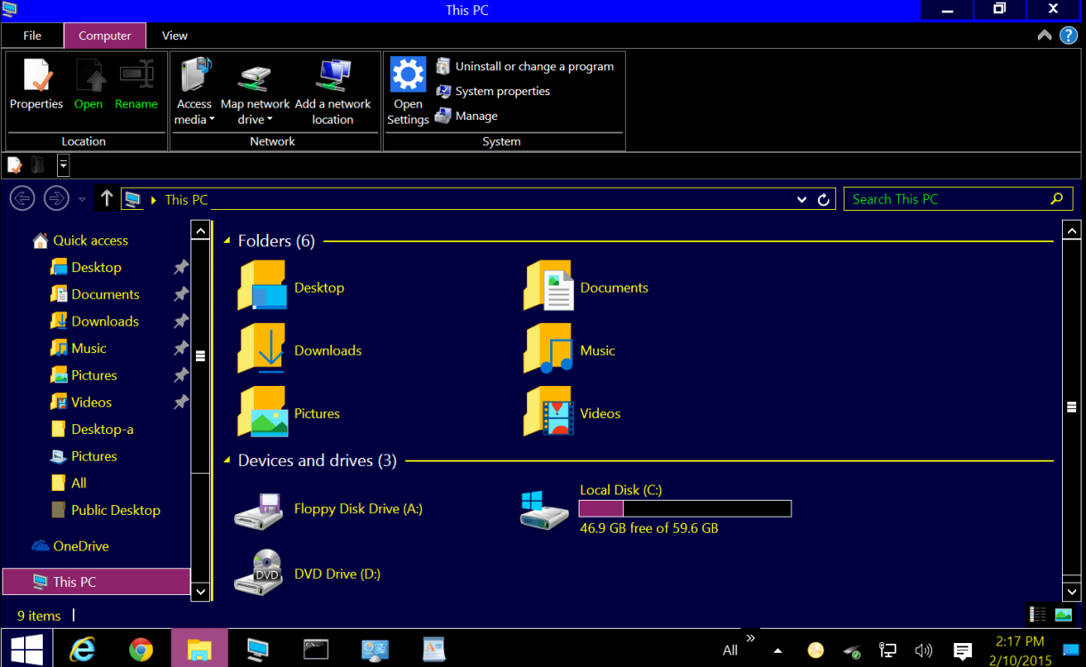Select the Floppy Disk Drive (A:) icon
The width and height of the screenshot is (1086, 667).
click(x=259, y=510)
